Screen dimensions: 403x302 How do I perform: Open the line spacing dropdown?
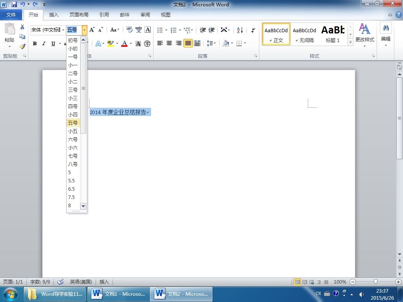(211, 43)
